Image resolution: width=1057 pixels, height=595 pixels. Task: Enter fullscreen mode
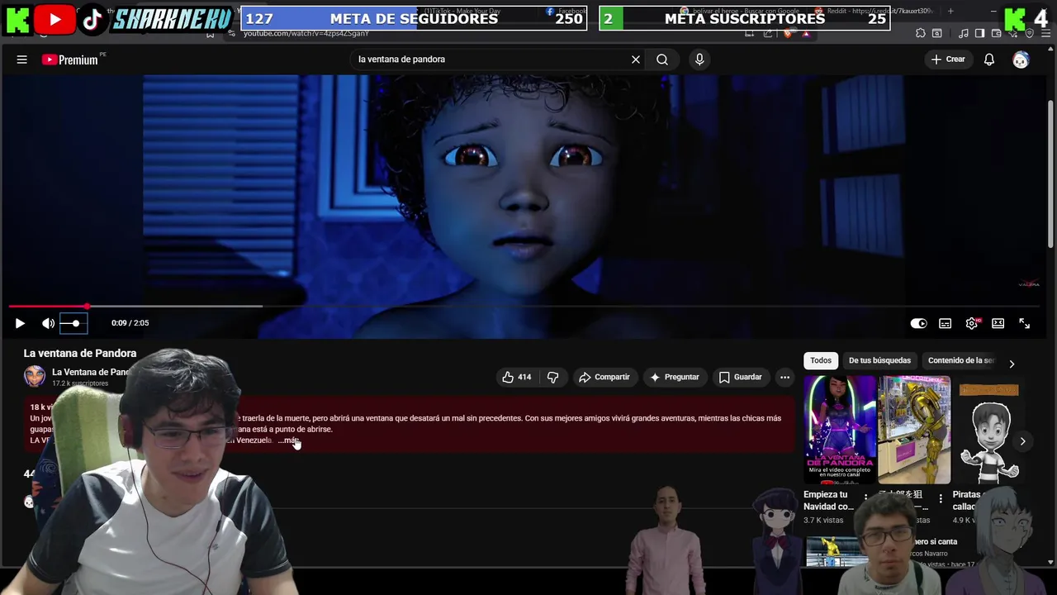point(1024,323)
